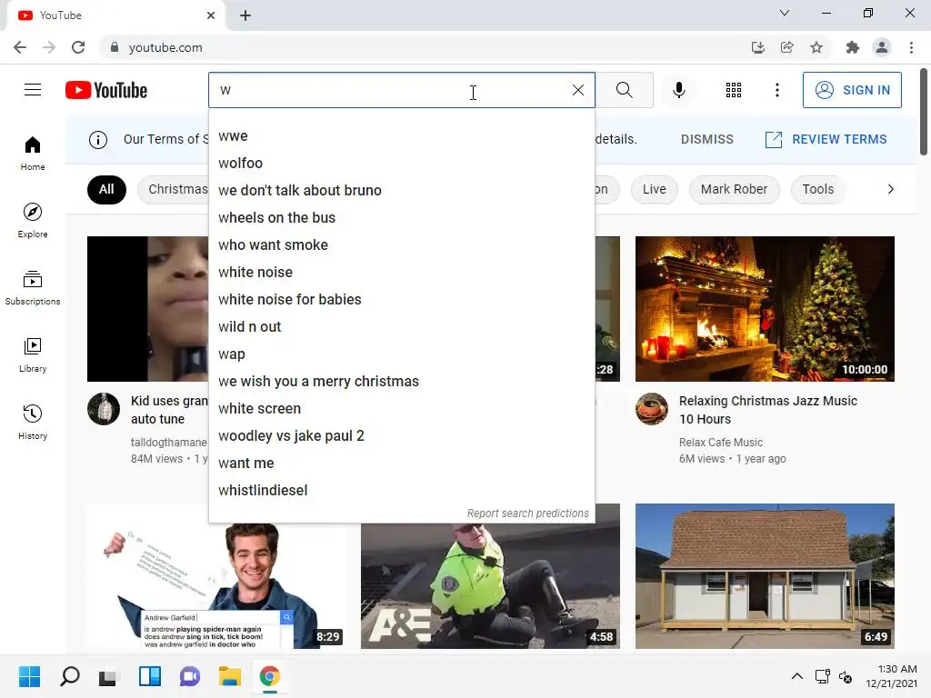This screenshot has width=931, height=698.
Task: Click the YouTube logo
Action: (106, 90)
